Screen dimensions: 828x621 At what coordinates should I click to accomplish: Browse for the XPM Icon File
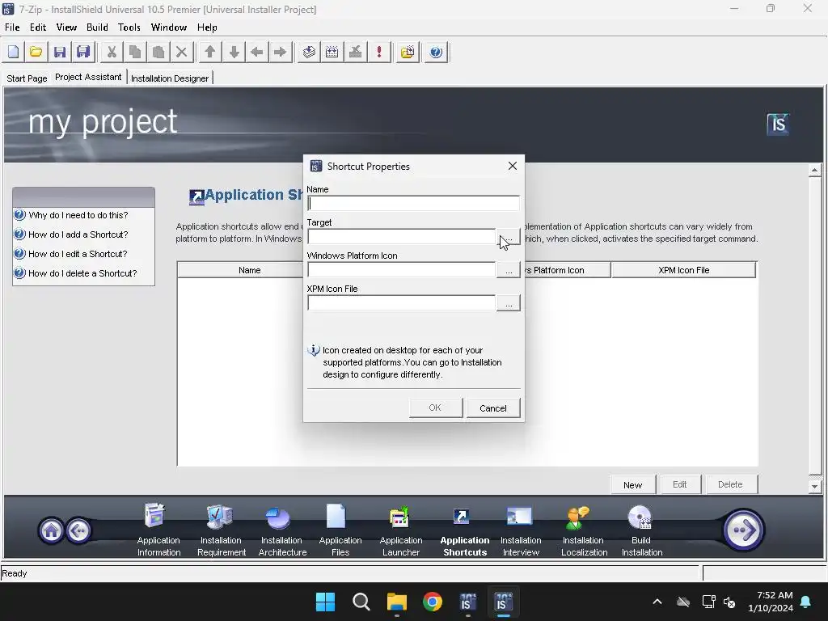(x=509, y=304)
